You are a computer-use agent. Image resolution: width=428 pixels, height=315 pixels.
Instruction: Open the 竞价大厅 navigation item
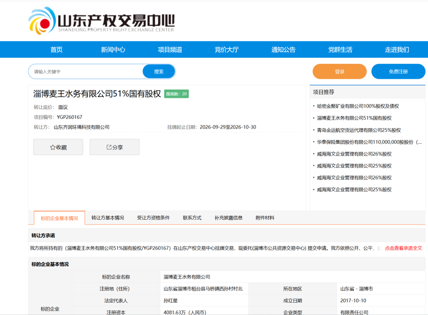[x=227, y=50]
